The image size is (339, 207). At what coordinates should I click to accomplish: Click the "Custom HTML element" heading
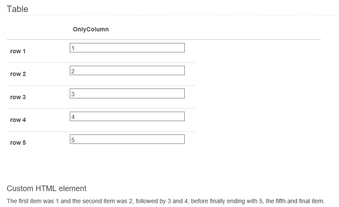pos(47,189)
